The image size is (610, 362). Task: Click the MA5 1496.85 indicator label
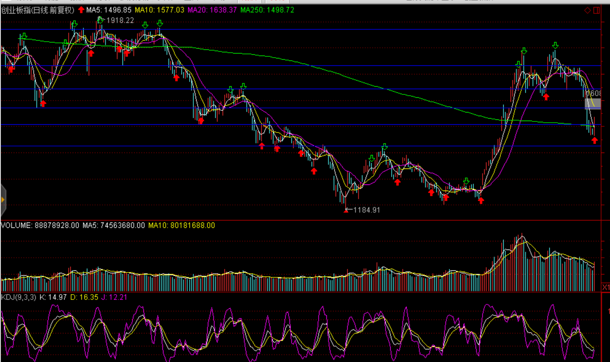(x=109, y=10)
